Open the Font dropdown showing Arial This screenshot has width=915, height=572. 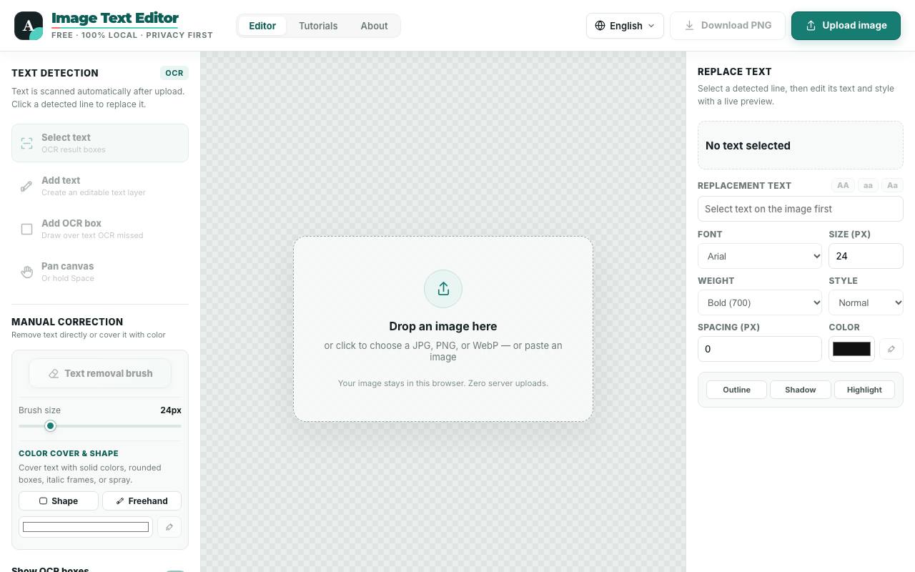(760, 256)
